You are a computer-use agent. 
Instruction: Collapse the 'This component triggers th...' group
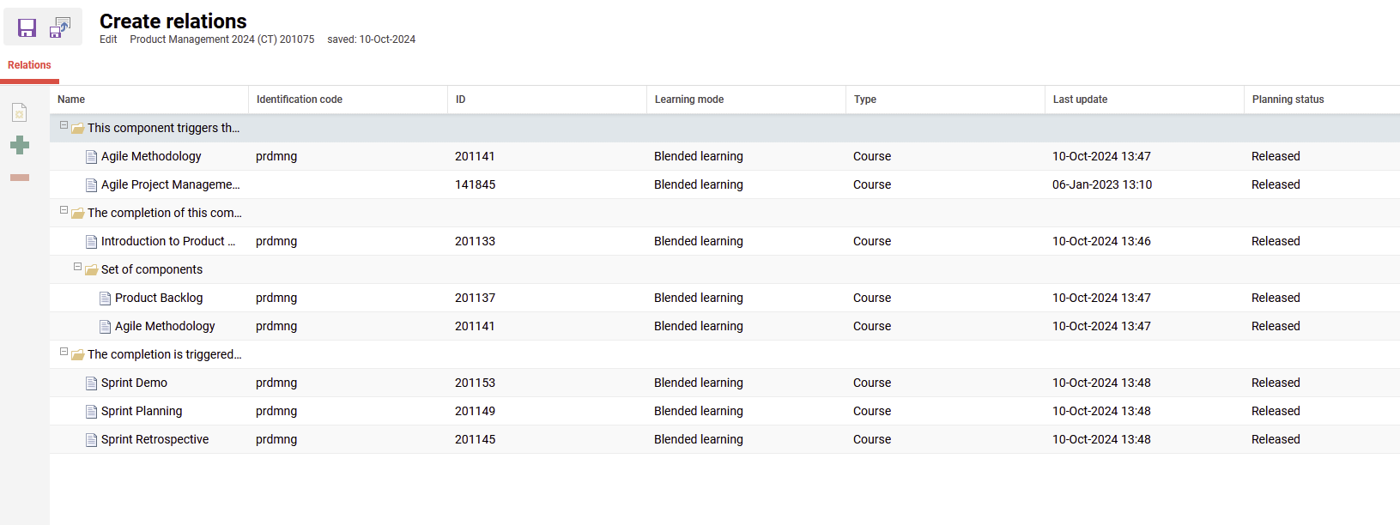[x=64, y=125]
